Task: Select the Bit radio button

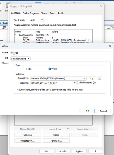Action: pos(27,69)
